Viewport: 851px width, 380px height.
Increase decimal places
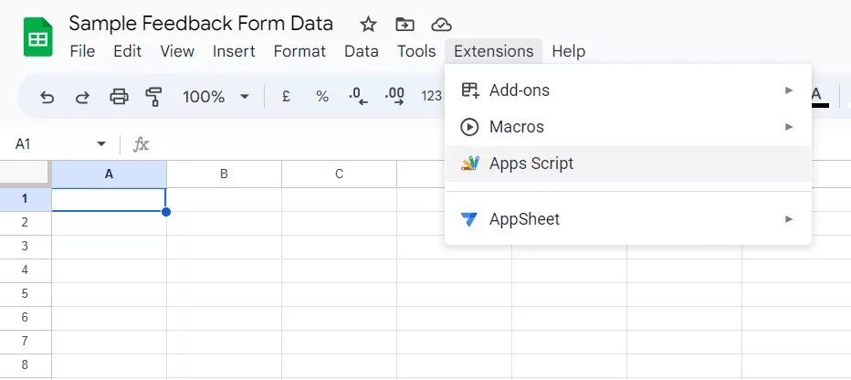(394, 97)
